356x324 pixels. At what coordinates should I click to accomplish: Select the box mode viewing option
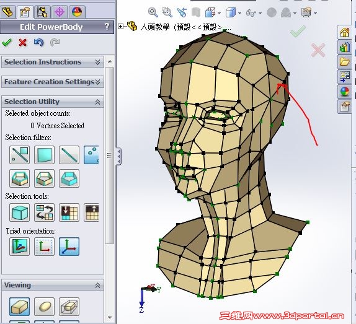coord(19,307)
